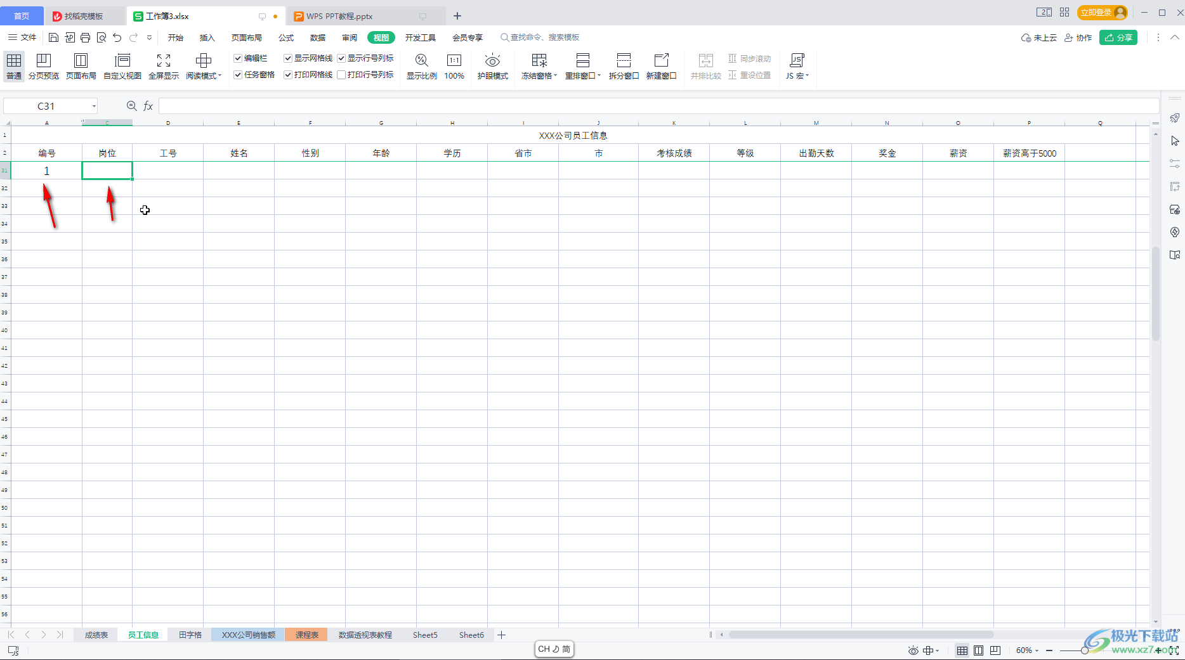The image size is (1185, 660).
Task: Collapse the ribbon with the chevron
Action: coord(1175,37)
